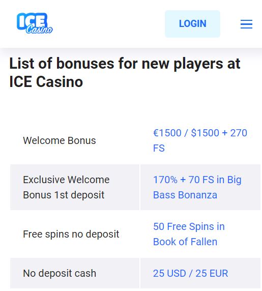
Task: Click the blue ICE letters in logo
Action: pos(32,20)
